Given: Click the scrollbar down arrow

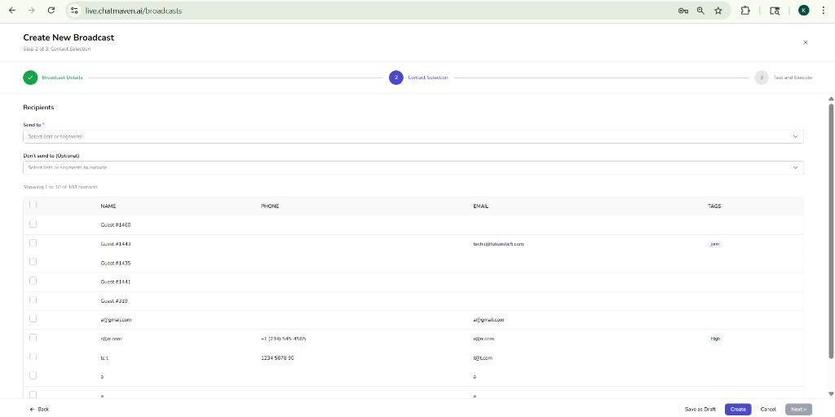Looking at the screenshot, I should pyautogui.click(x=831, y=394).
